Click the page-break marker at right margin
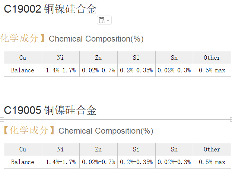The image size is (232, 170). pos(231,119)
